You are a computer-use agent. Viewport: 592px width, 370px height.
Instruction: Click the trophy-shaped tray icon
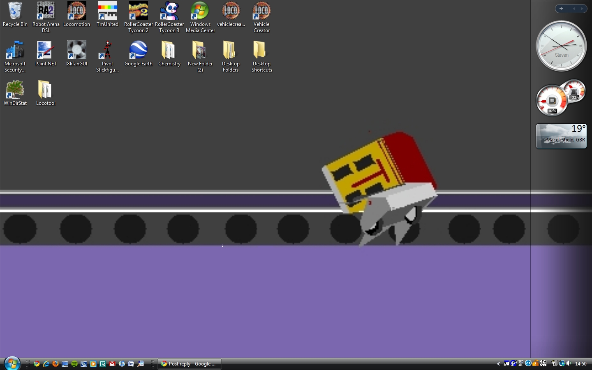tap(521, 363)
